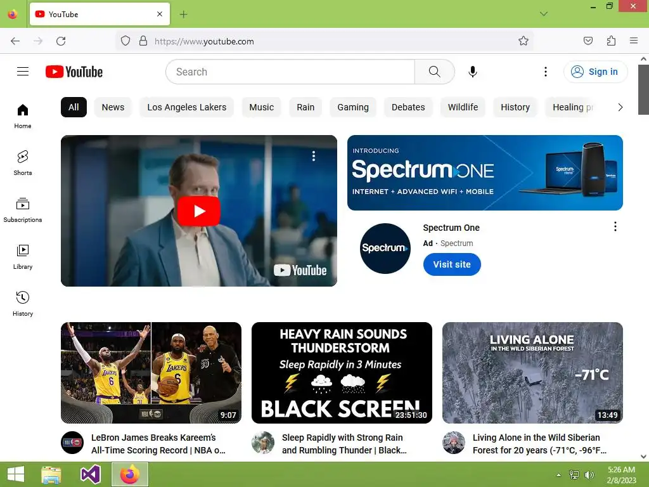
Task: Open video ad three-dot options
Action: click(314, 156)
